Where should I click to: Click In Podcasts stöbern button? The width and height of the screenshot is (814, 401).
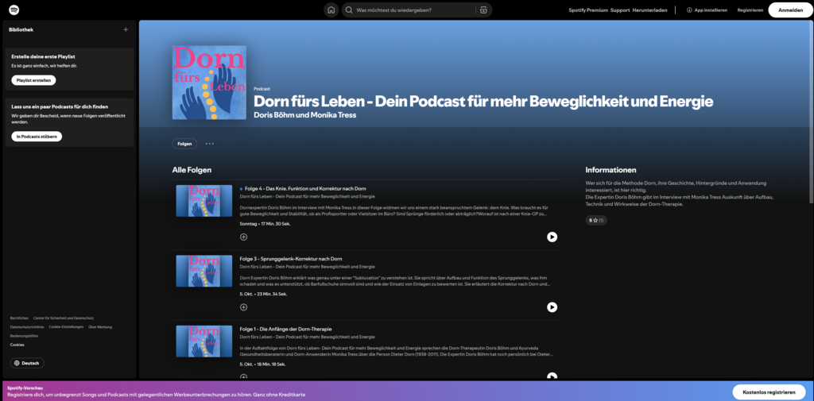click(x=37, y=137)
